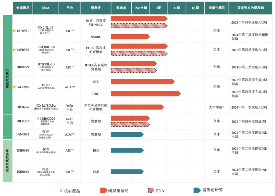Click the IAN0982 product name
The height and width of the screenshot is (196, 275).
click(x=23, y=134)
